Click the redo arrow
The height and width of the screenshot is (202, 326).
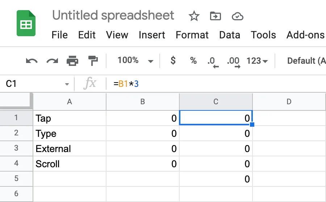52,61
